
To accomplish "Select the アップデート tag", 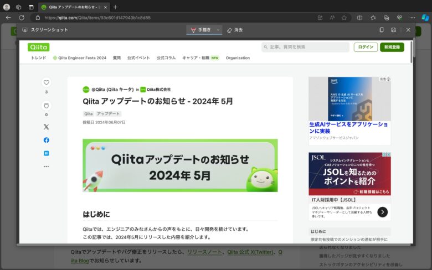I will click(108, 113).
